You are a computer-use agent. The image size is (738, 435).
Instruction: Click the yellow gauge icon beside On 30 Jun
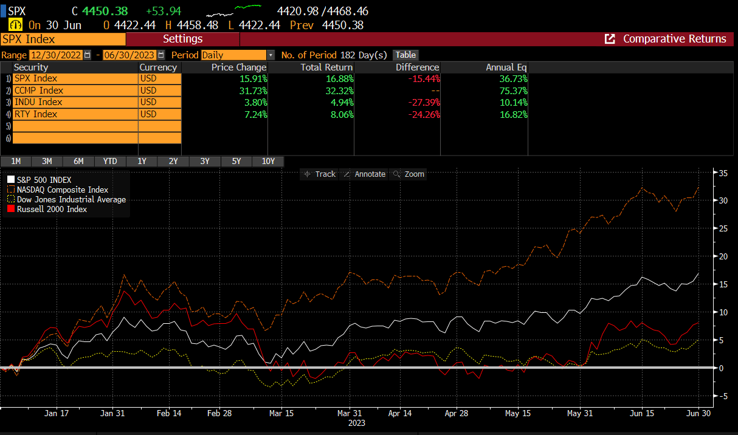[15, 25]
